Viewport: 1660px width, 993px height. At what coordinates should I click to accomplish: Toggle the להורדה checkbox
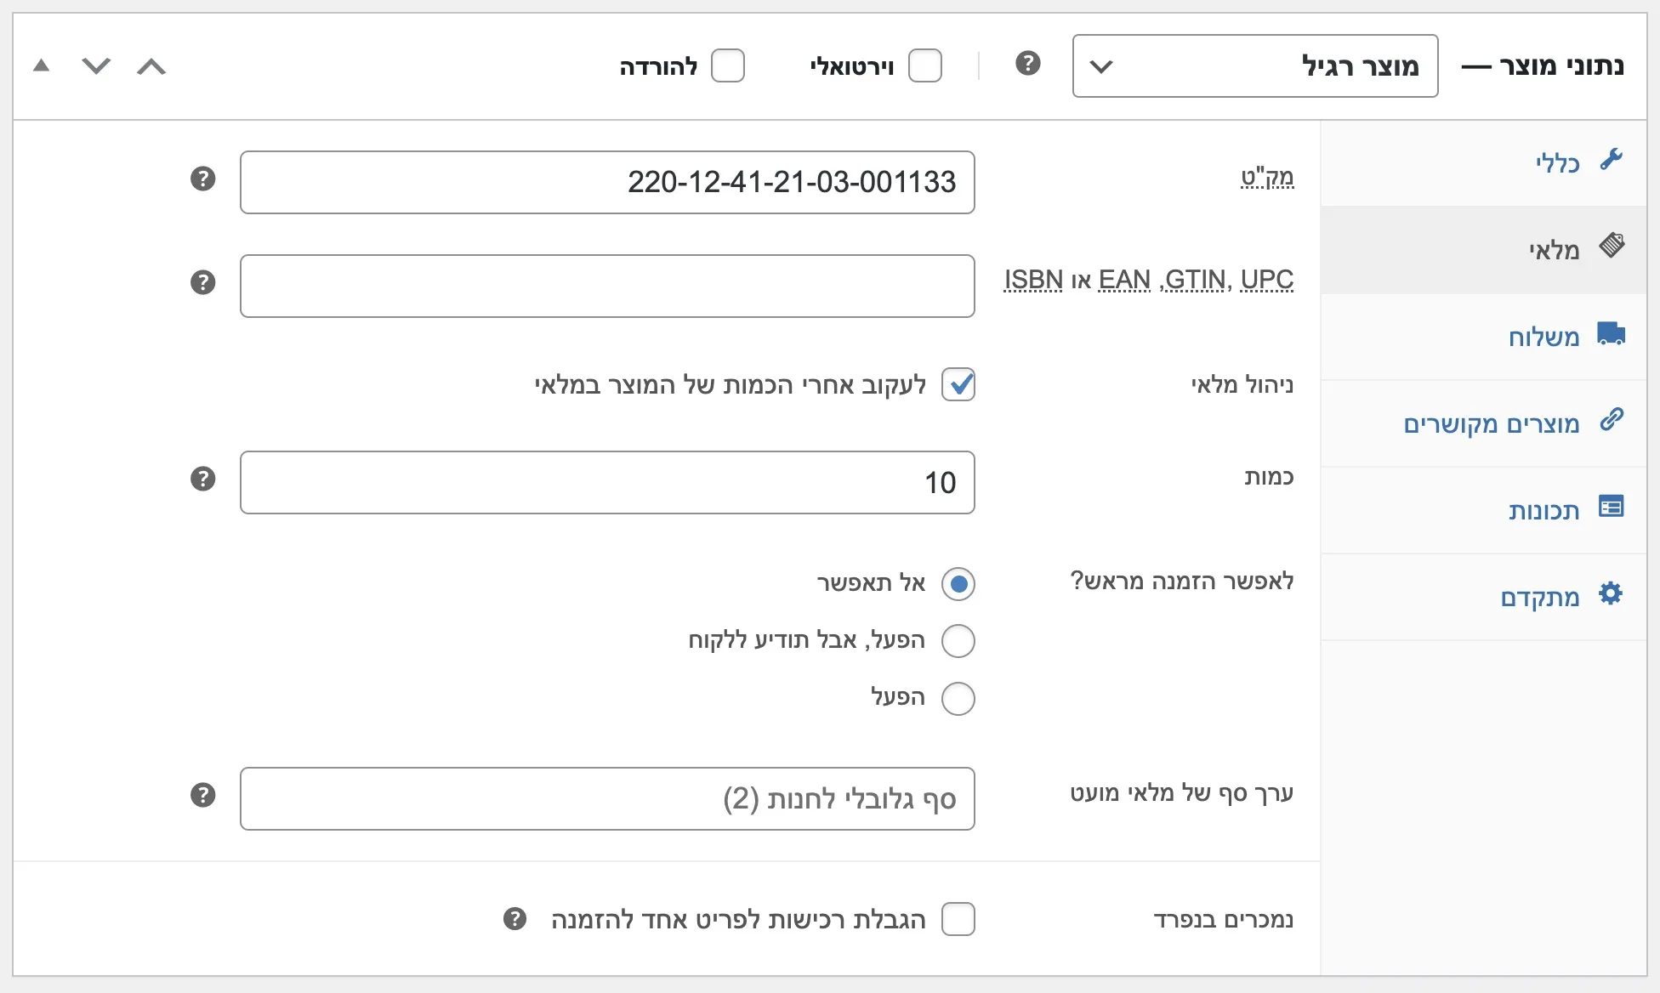tap(728, 65)
